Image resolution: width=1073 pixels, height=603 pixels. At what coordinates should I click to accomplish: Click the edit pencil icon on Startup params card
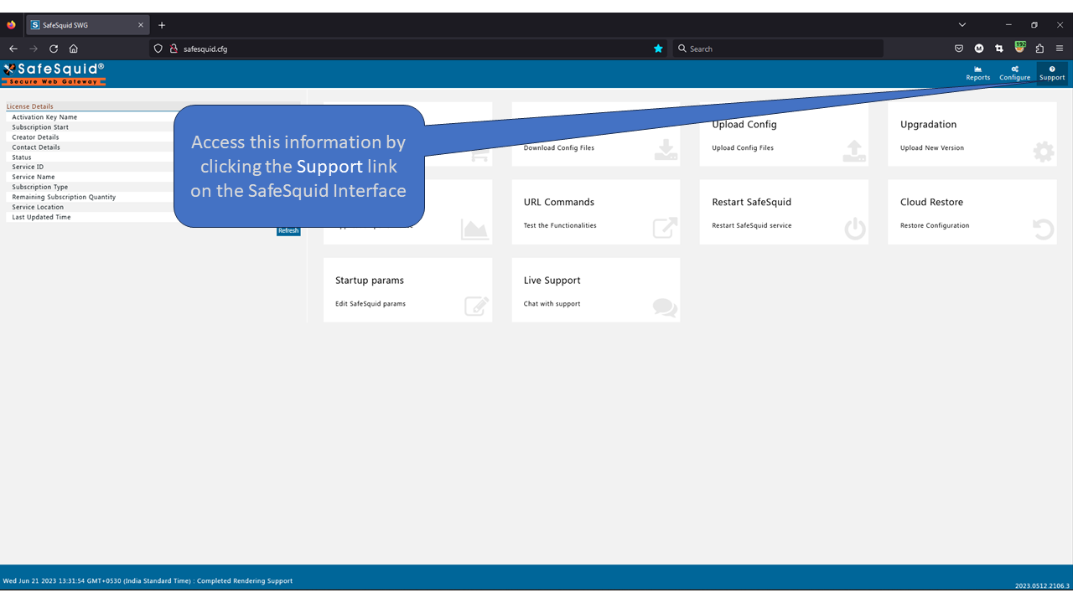tap(476, 306)
